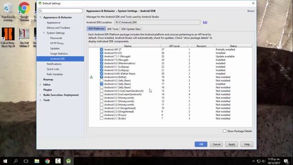Check Android 4.1 (Jelly Bean) checkbox
Image resolution: width=293 pixels, height=165 pixels.
(x=102, y=88)
